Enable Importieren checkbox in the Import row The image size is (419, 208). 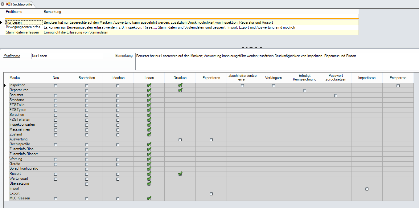pos(367,189)
